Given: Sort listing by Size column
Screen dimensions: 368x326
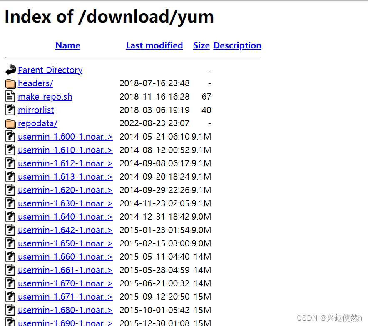Looking at the screenshot, I should [x=201, y=45].
